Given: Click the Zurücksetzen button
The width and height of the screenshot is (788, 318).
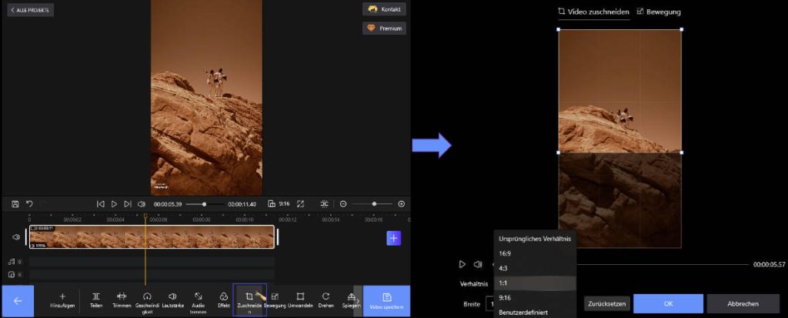Looking at the screenshot, I should pos(607,303).
